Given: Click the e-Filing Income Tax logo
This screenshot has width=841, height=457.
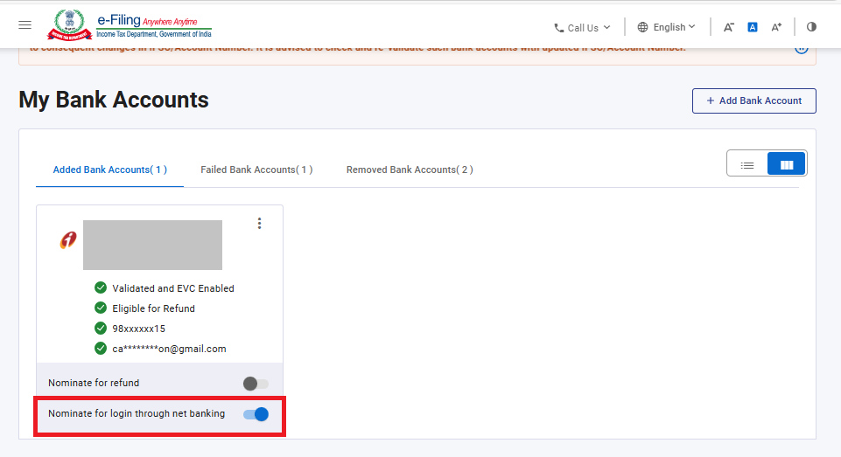Looking at the screenshot, I should pos(129,24).
